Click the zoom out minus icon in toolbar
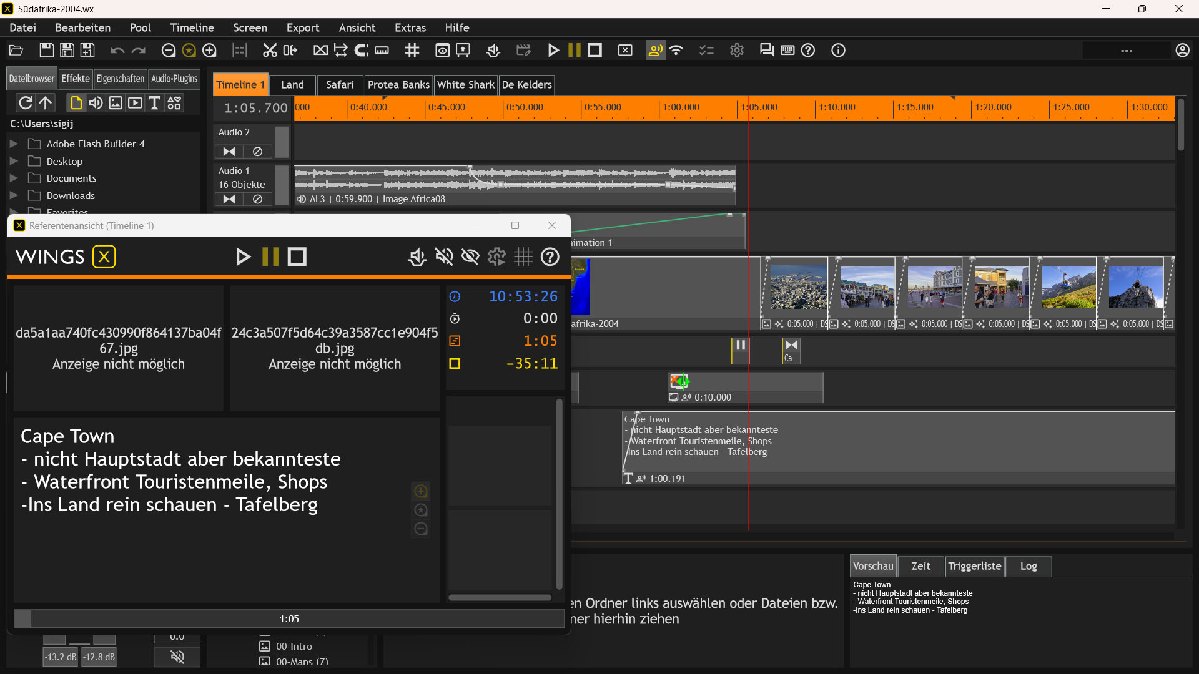Viewport: 1199px width, 674px height. (168, 51)
